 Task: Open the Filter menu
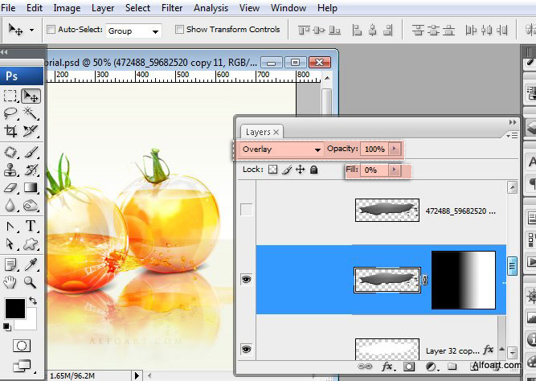(x=172, y=8)
